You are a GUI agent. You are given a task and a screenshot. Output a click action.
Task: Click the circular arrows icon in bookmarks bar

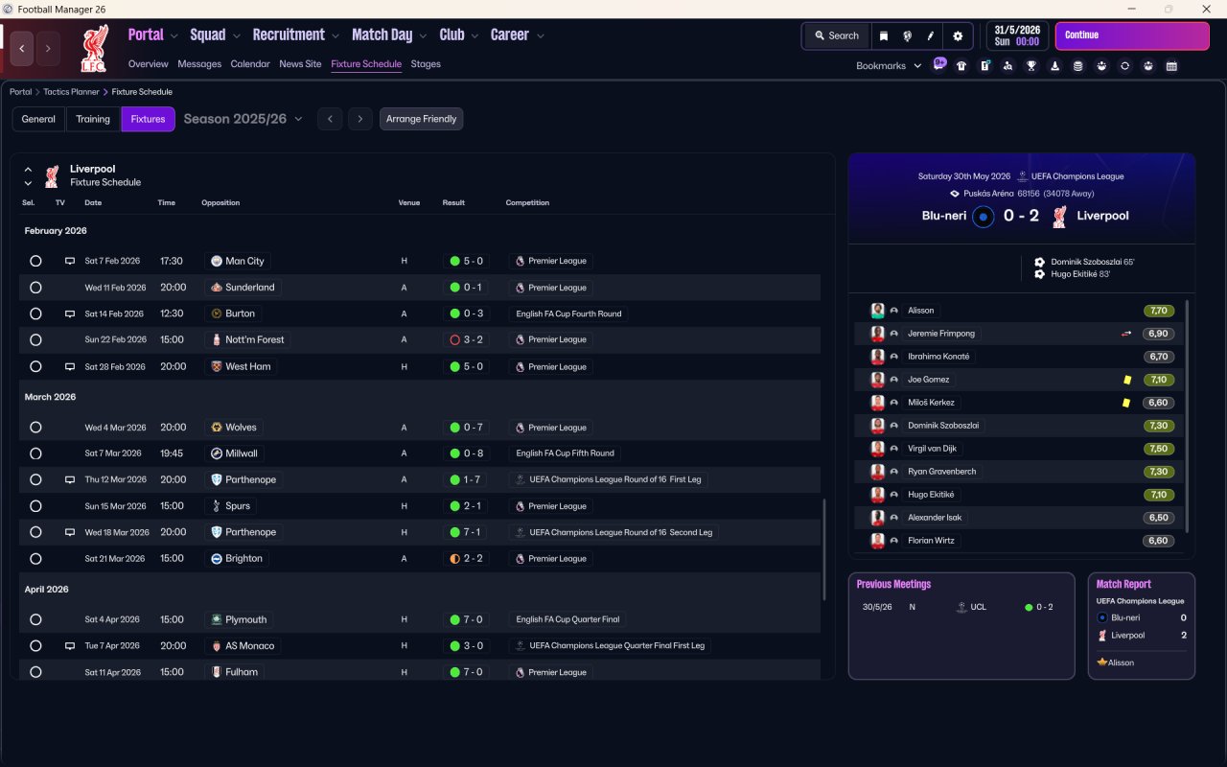(x=1125, y=66)
